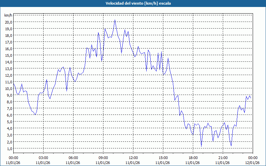Click the km/h unit label
This screenshot has height=166, width=266.
(8, 15)
